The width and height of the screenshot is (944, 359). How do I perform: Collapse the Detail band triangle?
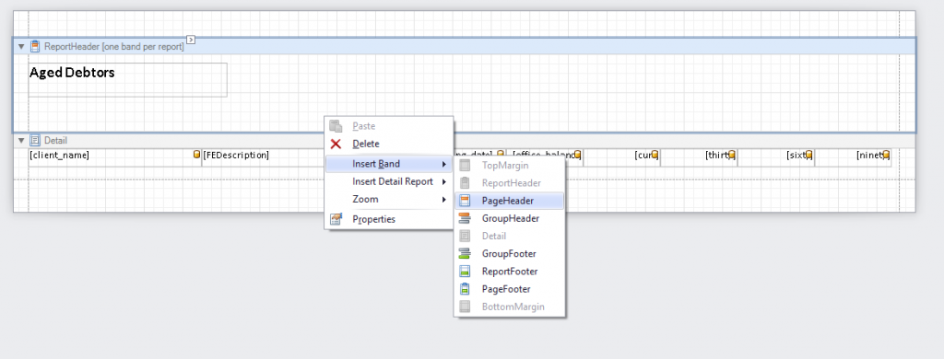[x=22, y=140]
